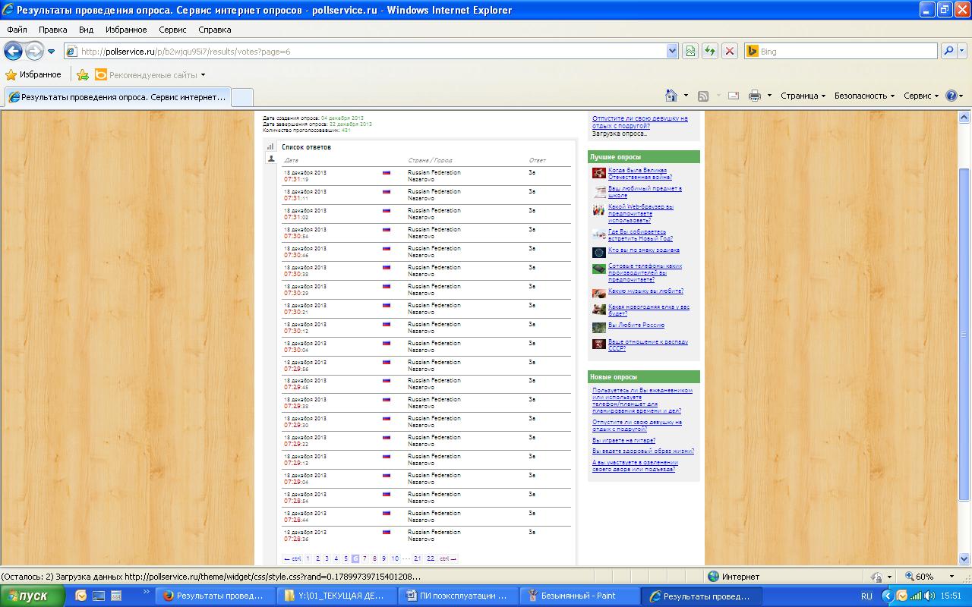Click the zodiac poll thumbnail image
Image resolution: width=972 pixels, height=607 pixels.
coord(599,252)
